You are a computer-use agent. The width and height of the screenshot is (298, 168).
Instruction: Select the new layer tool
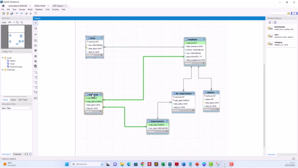[35, 41]
